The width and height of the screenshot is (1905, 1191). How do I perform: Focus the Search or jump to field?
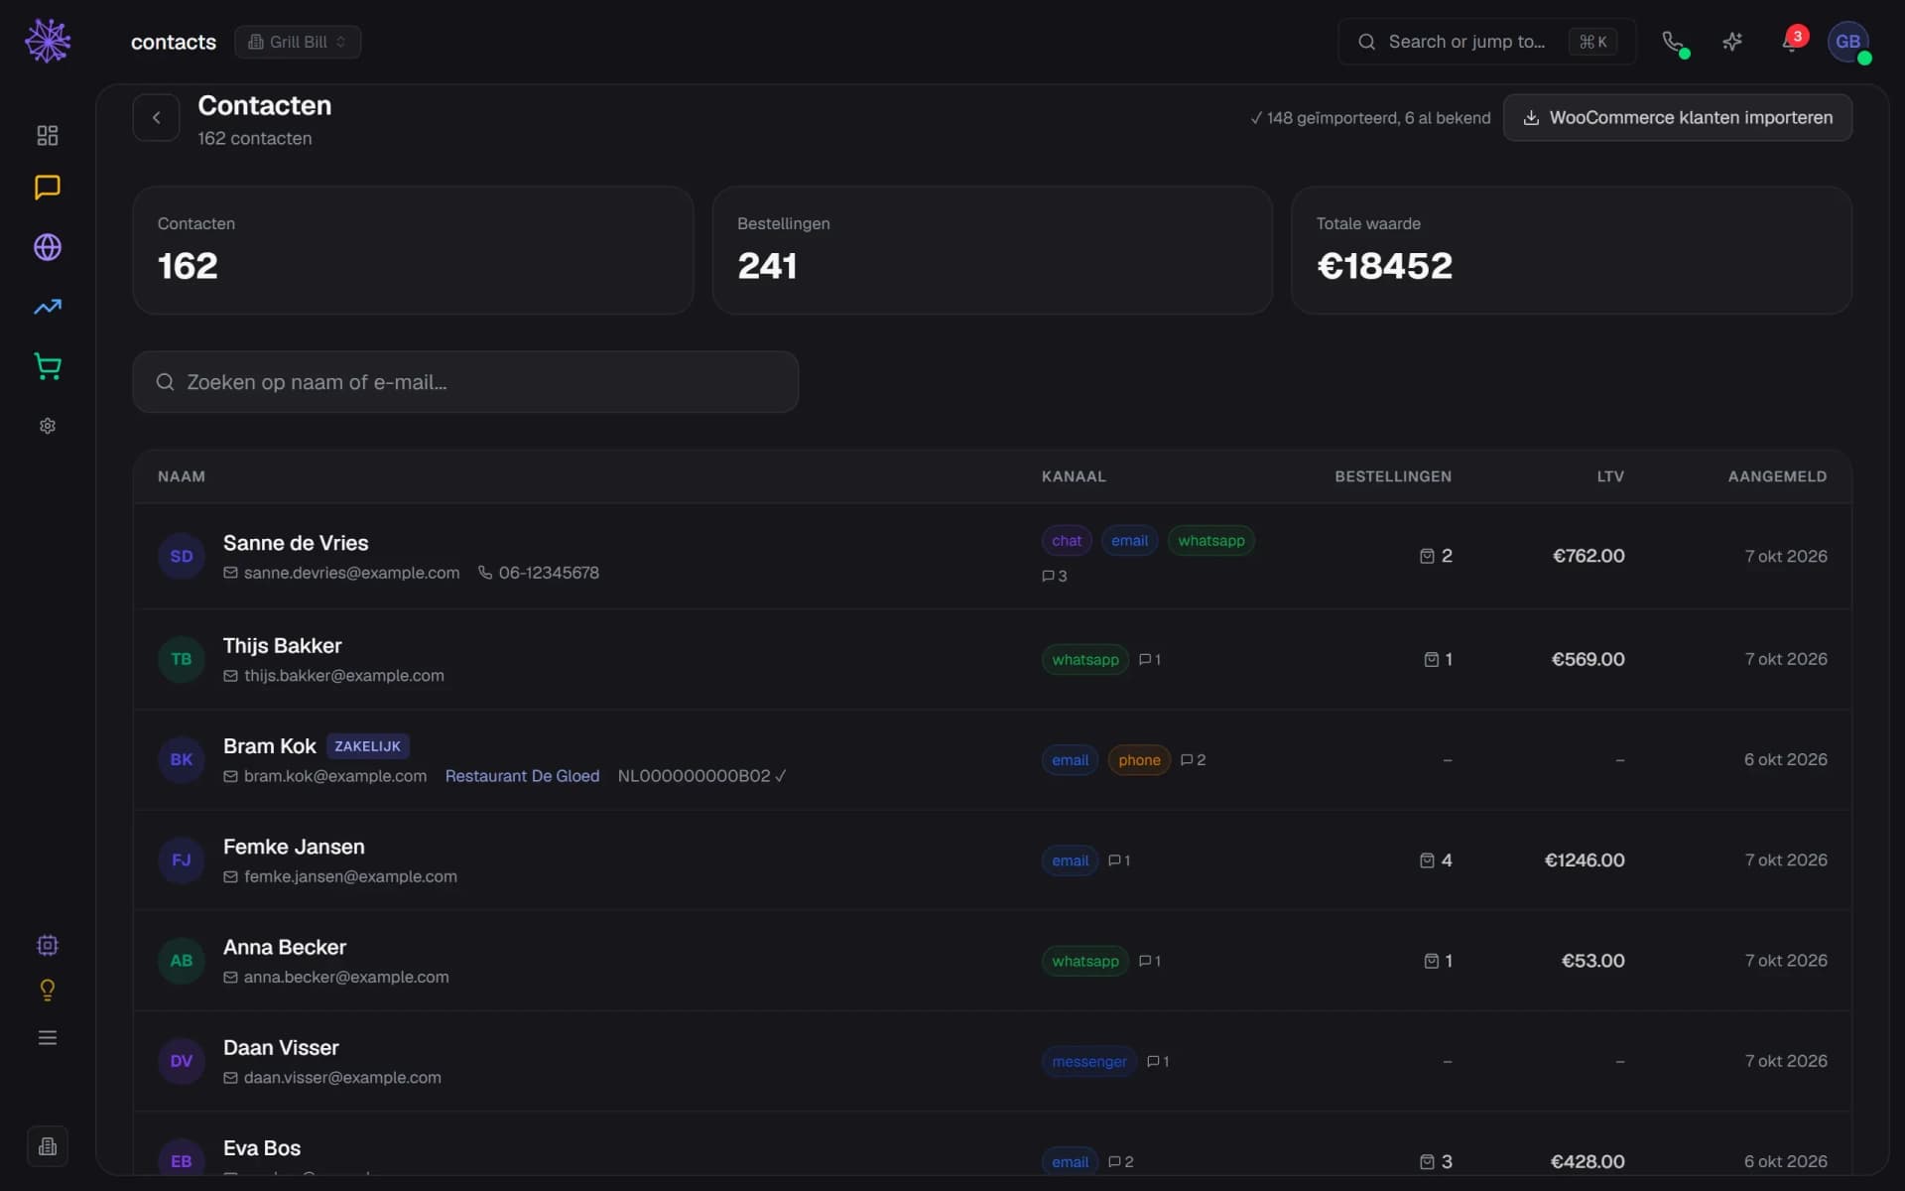click(1486, 42)
